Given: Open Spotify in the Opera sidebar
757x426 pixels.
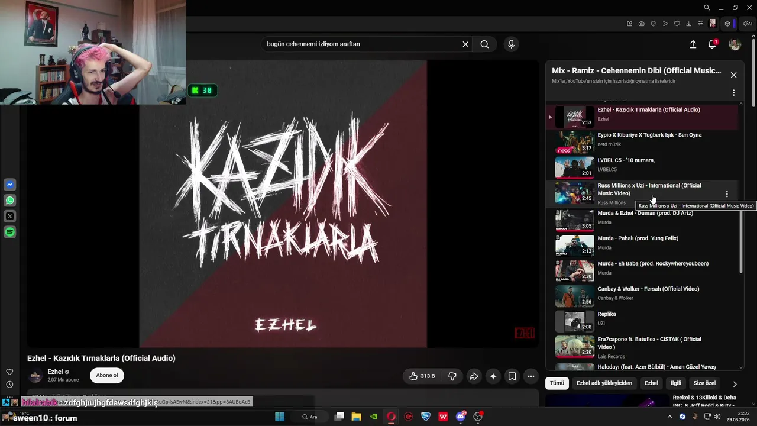Looking at the screenshot, I should tap(10, 233).
